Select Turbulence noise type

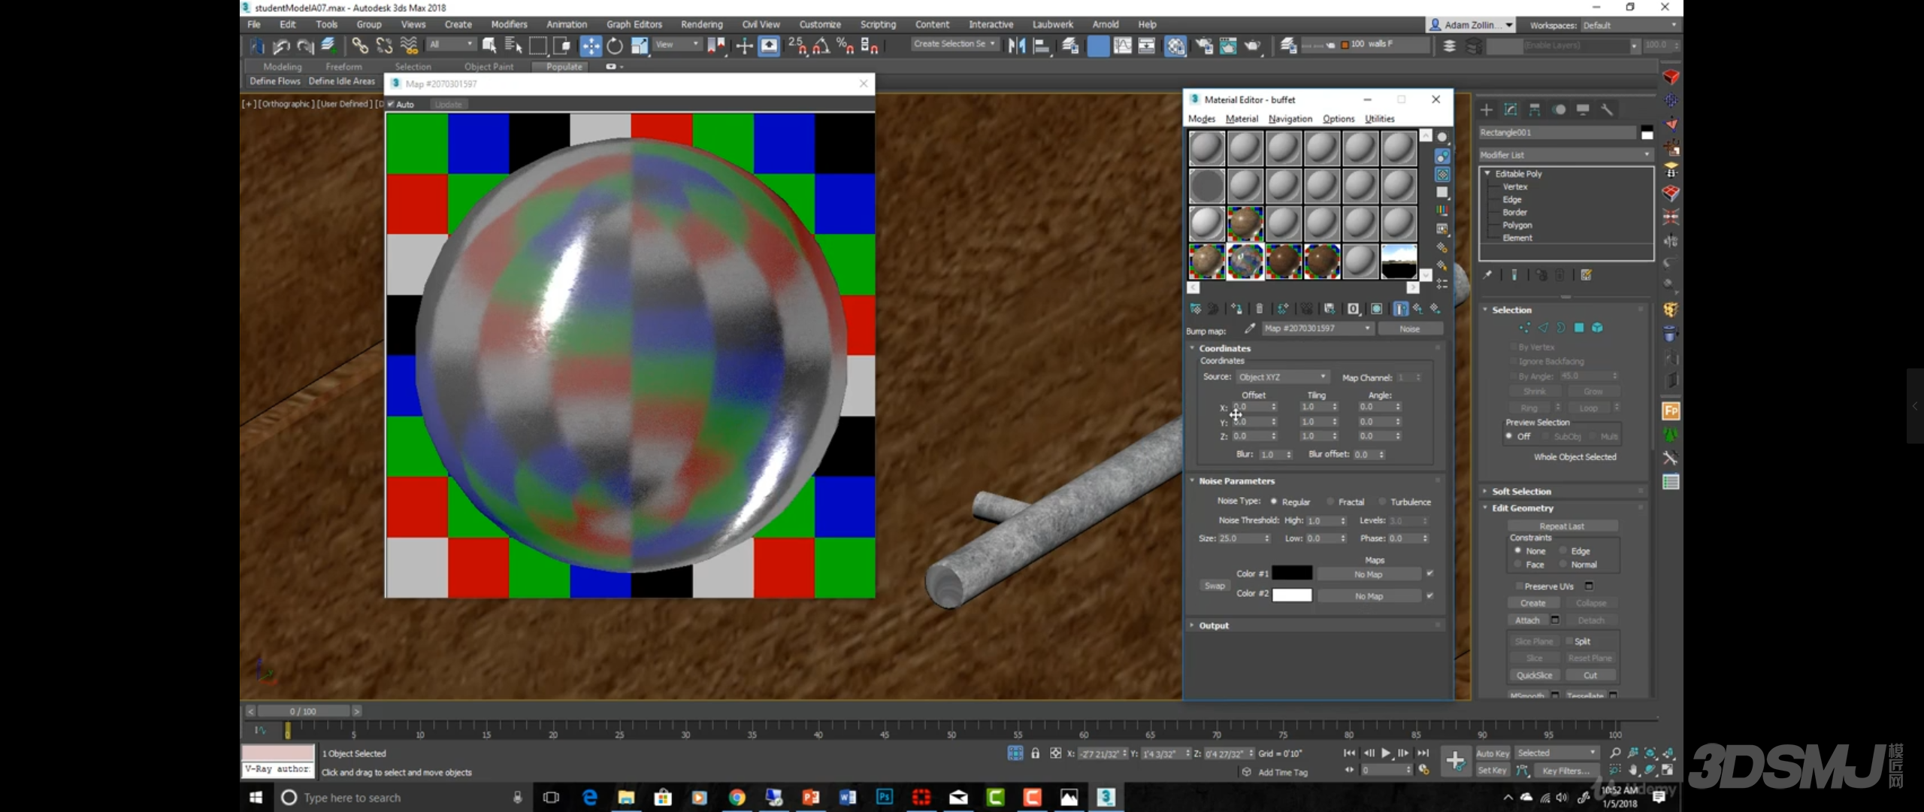point(1381,501)
